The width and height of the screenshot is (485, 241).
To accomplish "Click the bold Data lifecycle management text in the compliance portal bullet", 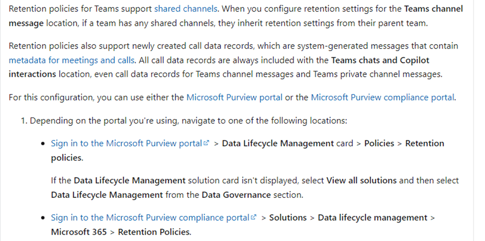I will pos(373,218).
